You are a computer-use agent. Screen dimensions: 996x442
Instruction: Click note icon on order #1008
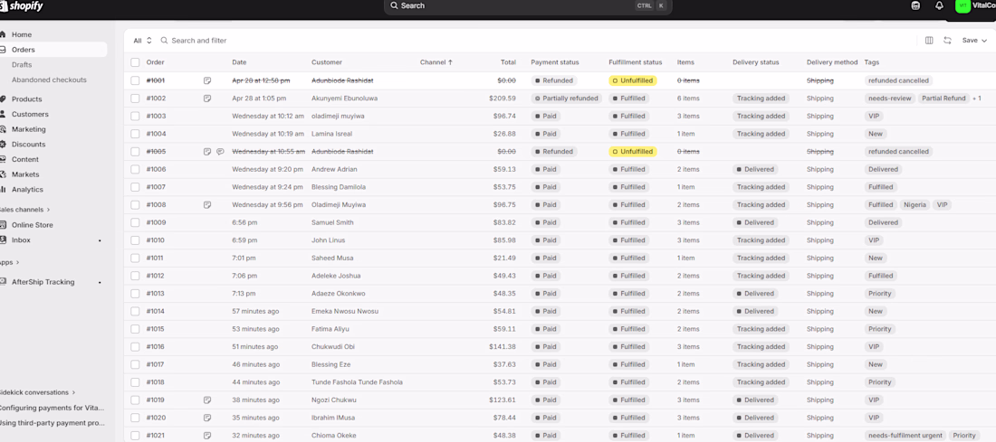207,205
